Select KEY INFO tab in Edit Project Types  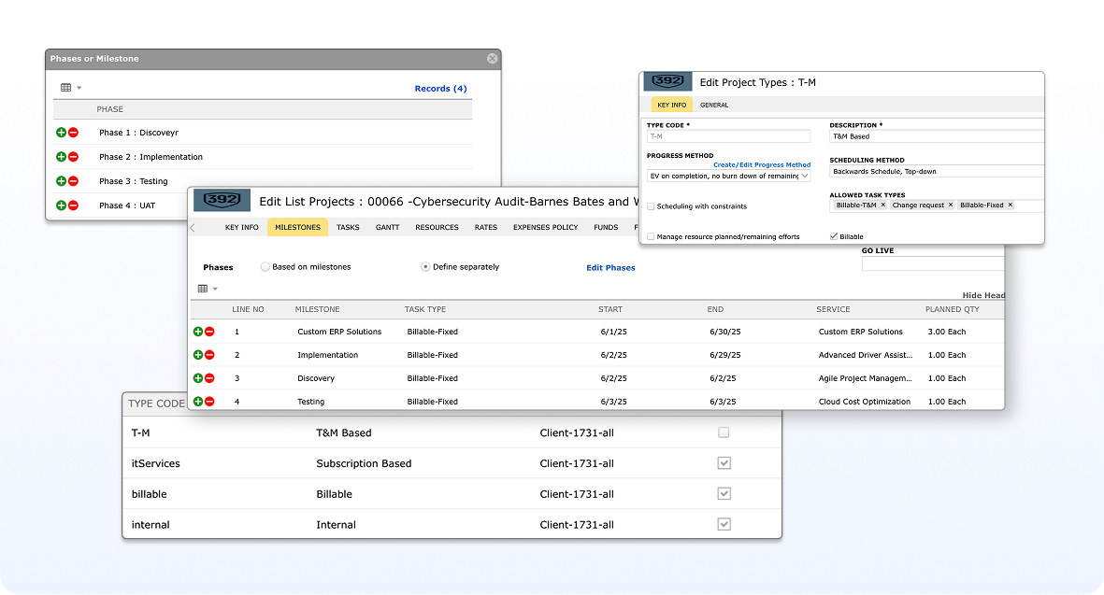(x=672, y=105)
